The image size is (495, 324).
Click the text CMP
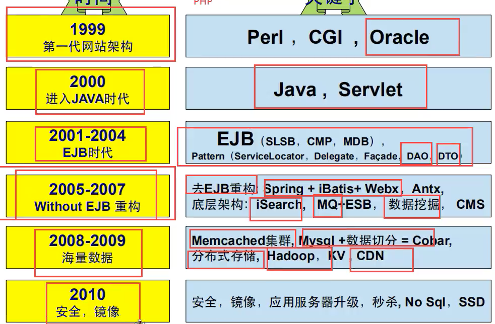point(319,141)
